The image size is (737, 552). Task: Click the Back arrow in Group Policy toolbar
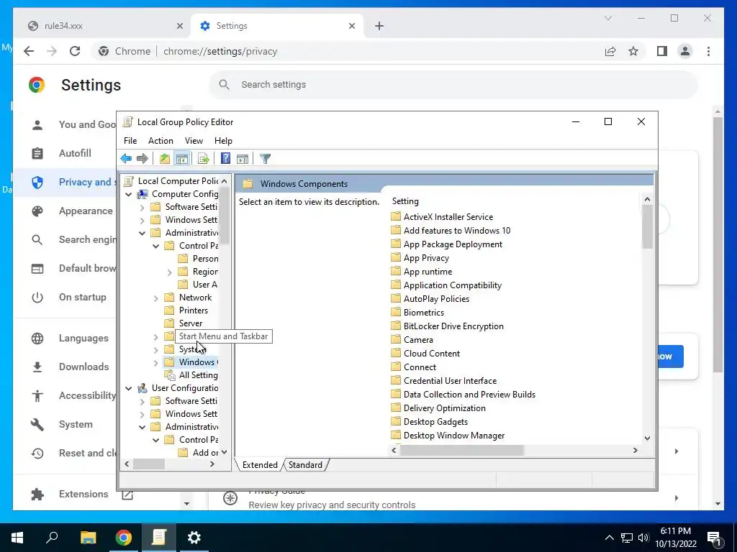(x=126, y=159)
